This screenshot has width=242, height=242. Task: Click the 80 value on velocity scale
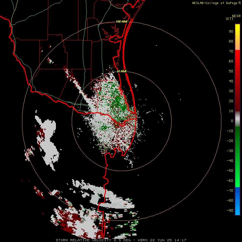231,41
